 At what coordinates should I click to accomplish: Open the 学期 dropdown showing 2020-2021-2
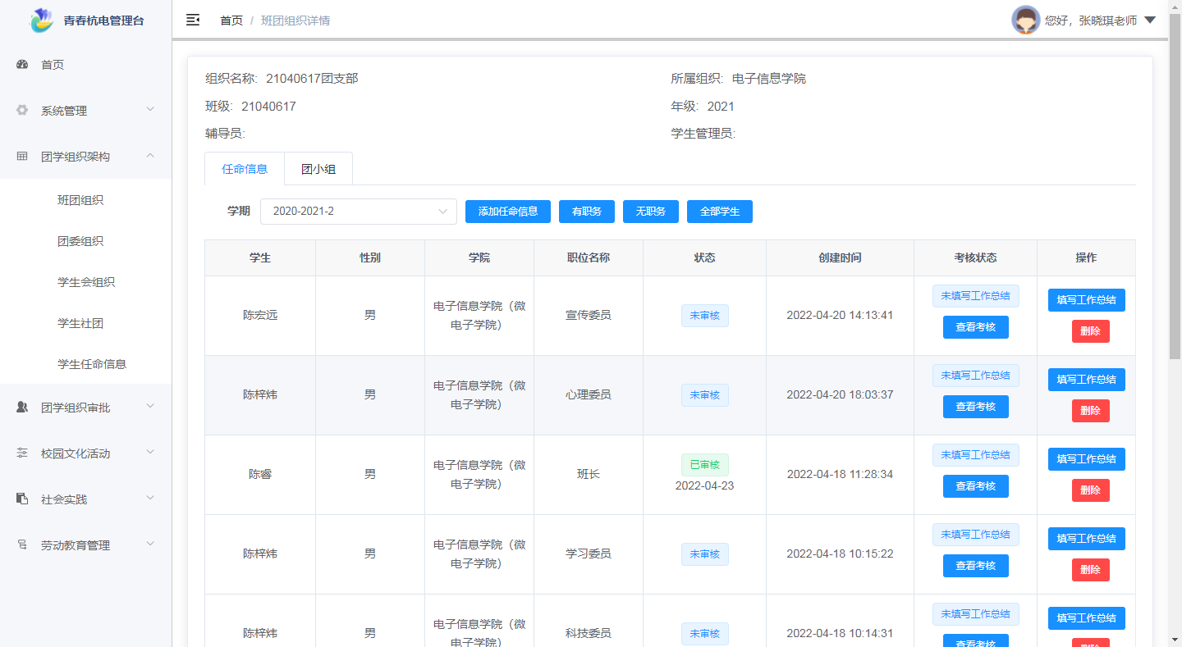click(x=359, y=212)
